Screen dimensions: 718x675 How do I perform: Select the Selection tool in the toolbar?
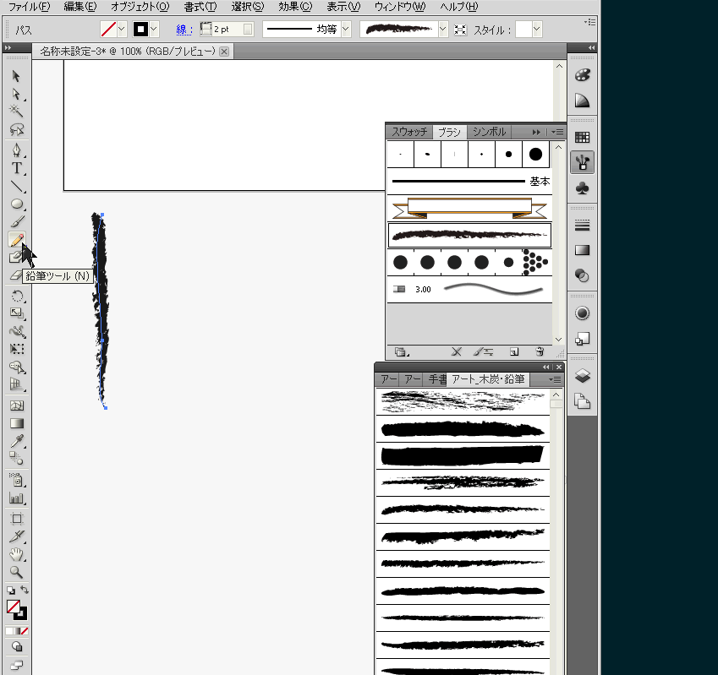pos(15,77)
